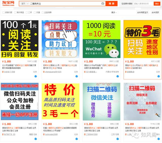Click the blue chat icon on the 2807人付款 listing

pos(118,76)
